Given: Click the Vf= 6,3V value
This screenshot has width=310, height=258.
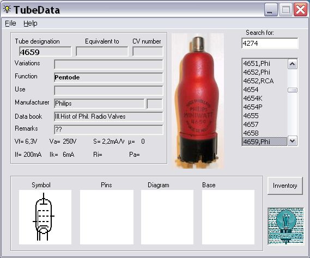Looking at the screenshot, I should point(26,142).
